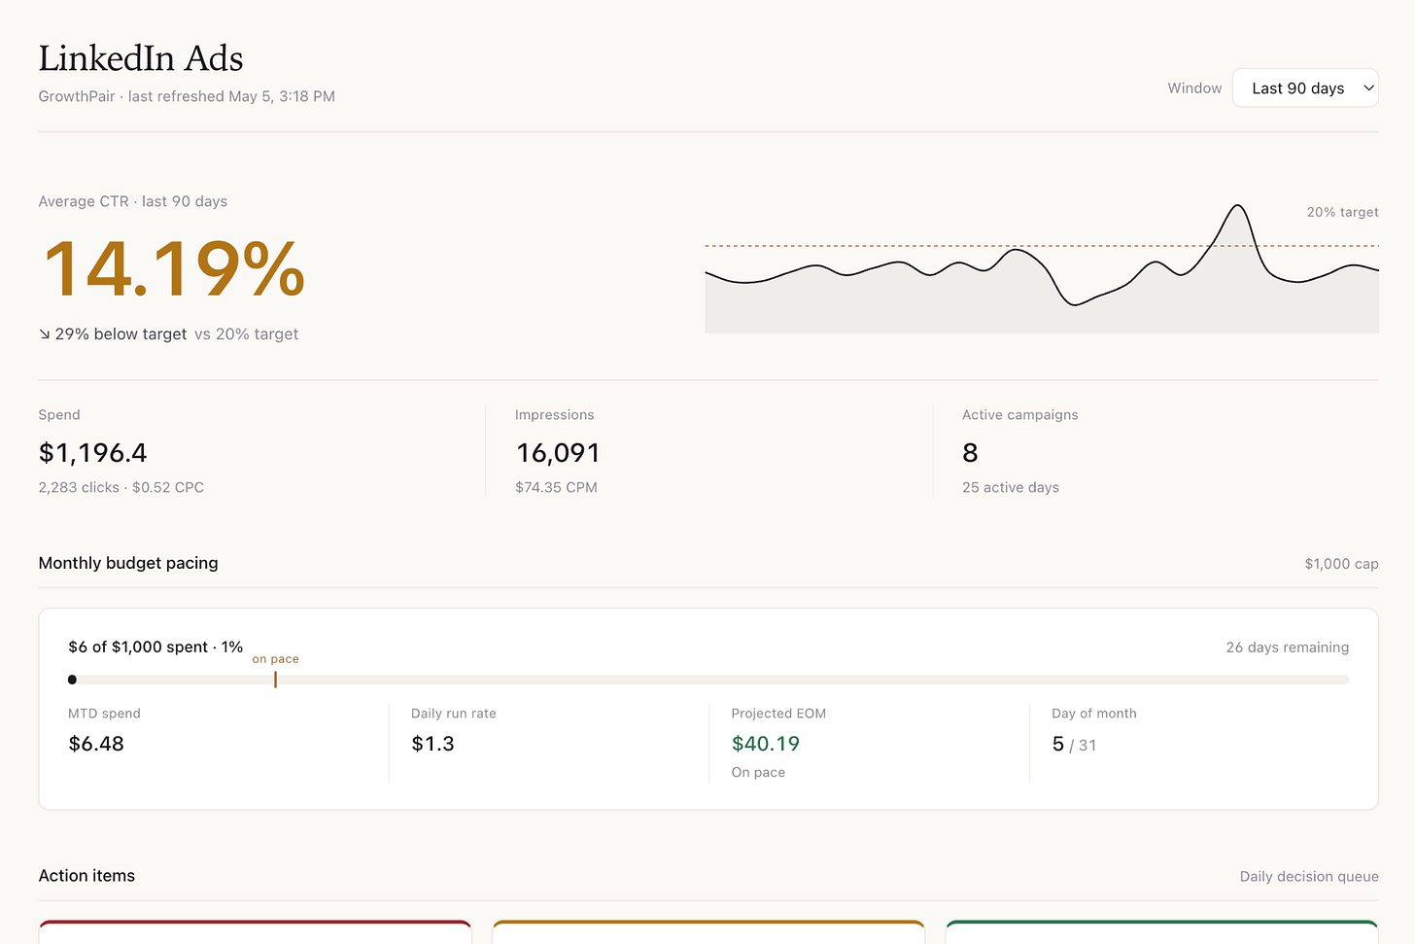Select the Active campaigns count 8

coord(970,453)
